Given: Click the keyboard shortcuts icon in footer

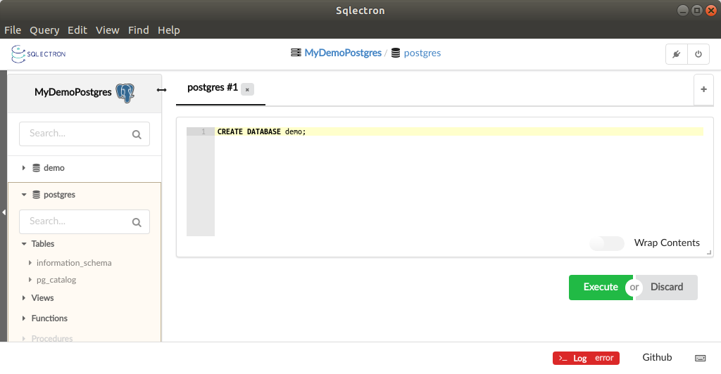Looking at the screenshot, I should coord(700,358).
